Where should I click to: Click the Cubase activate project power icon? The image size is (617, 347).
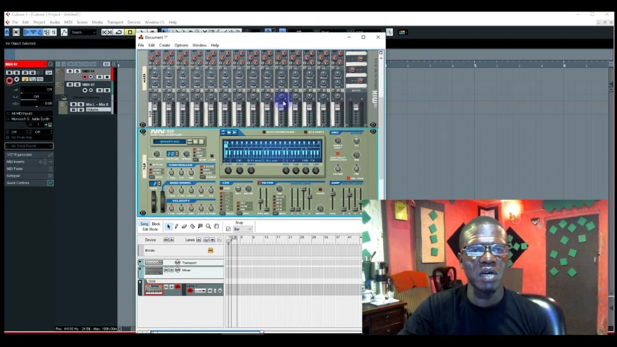coord(7,32)
